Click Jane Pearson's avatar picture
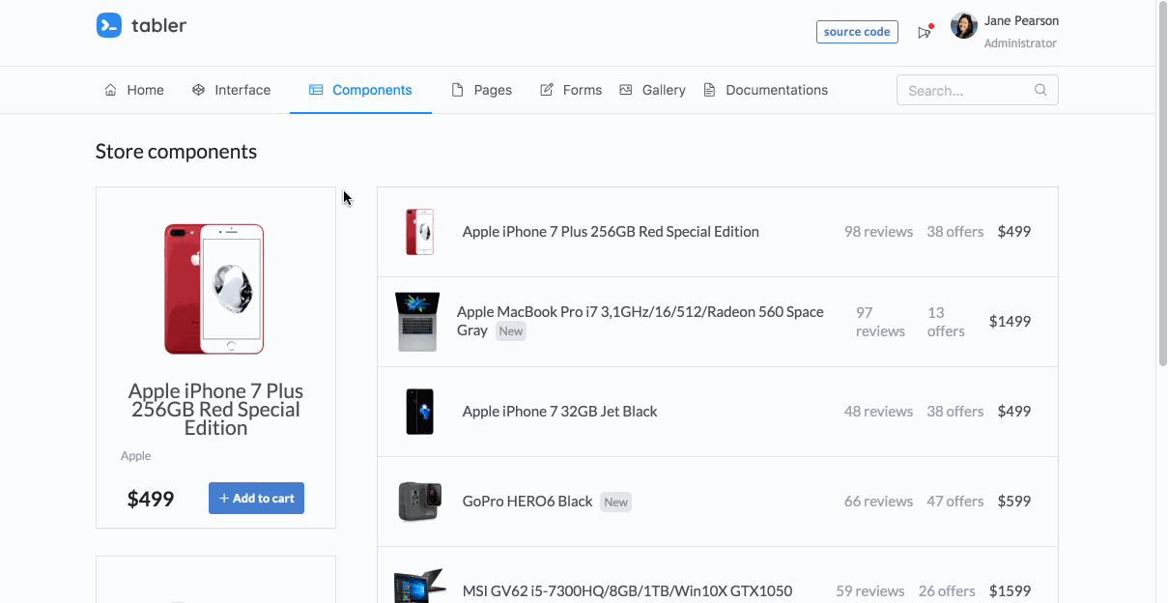This screenshot has height=603, width=1168. click(x=964, y=26)
